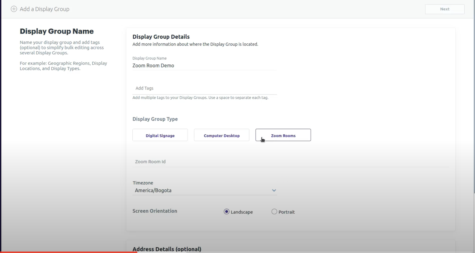Click the plus circle icon beside Add a Display Group
Screen dimensions: 475x253
click(x=14, y=9)
